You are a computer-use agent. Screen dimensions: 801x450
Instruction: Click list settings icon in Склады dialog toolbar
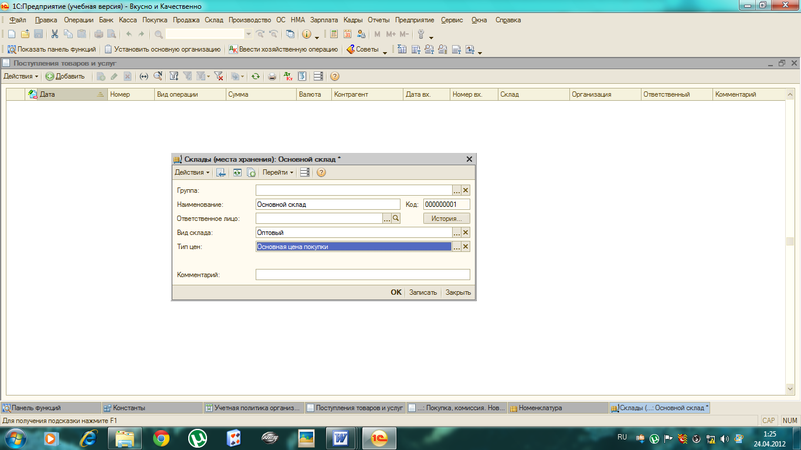304,172
